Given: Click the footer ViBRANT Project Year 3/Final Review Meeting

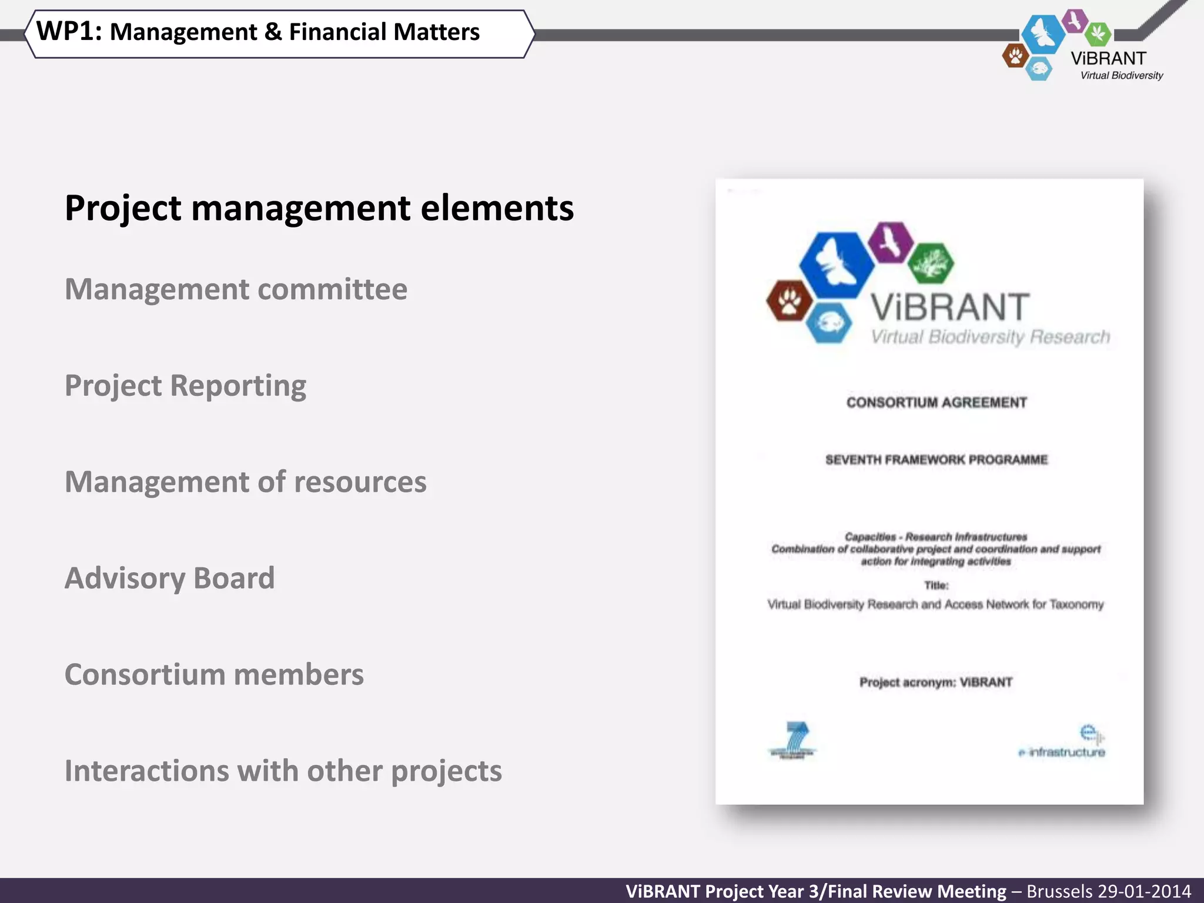Looking at the screenshot, I should click(x=816, y=891).
